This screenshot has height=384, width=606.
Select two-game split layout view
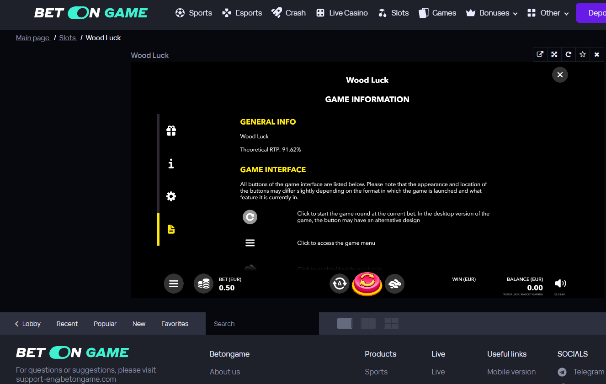368,324
